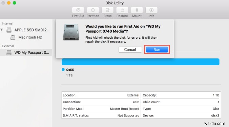Click the WD My Passport drive icon
The width and height of the screenshot is (229, 127).
pyautogui.click(x=9, y=53)
